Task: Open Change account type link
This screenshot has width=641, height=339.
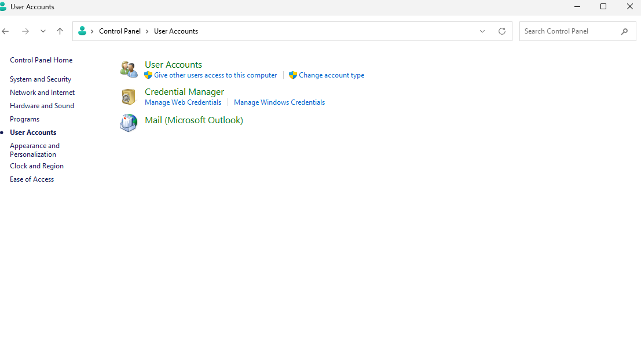Action: coord(331,75)
